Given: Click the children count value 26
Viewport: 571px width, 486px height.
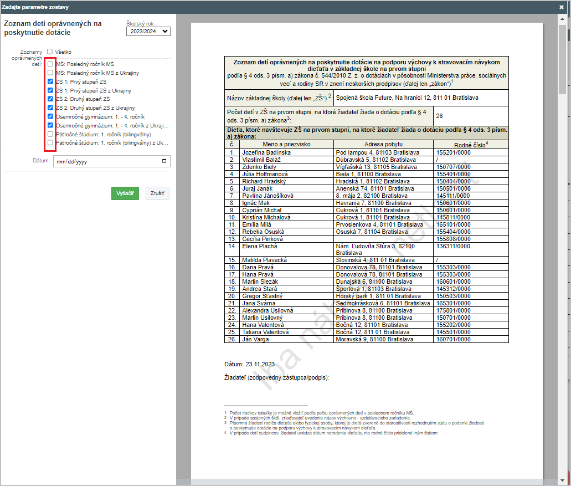Looking at the screenshot, I should click(440, 116).
